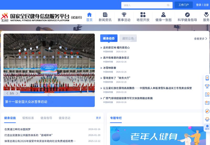The width and height of the screenshot is (210, 145).
Task: Open the 老年人健身 banner
Action: click(158, 136)
